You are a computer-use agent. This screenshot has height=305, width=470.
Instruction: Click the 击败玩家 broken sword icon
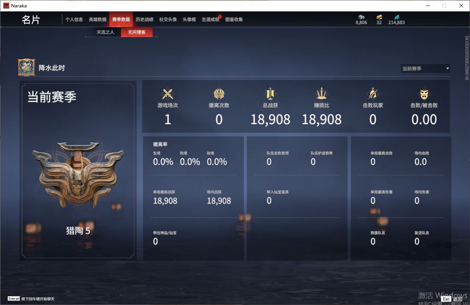[372, 94]
